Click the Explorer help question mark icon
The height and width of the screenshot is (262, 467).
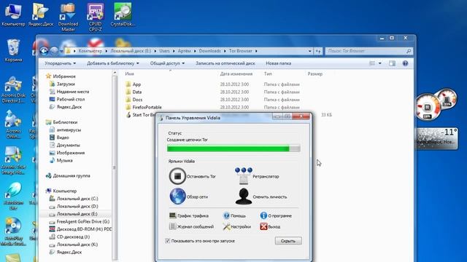(405, 63)
